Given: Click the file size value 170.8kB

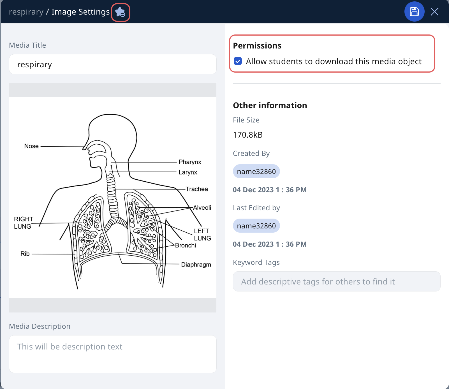Looking at the screenshot, I should click(x=248, y=135).
